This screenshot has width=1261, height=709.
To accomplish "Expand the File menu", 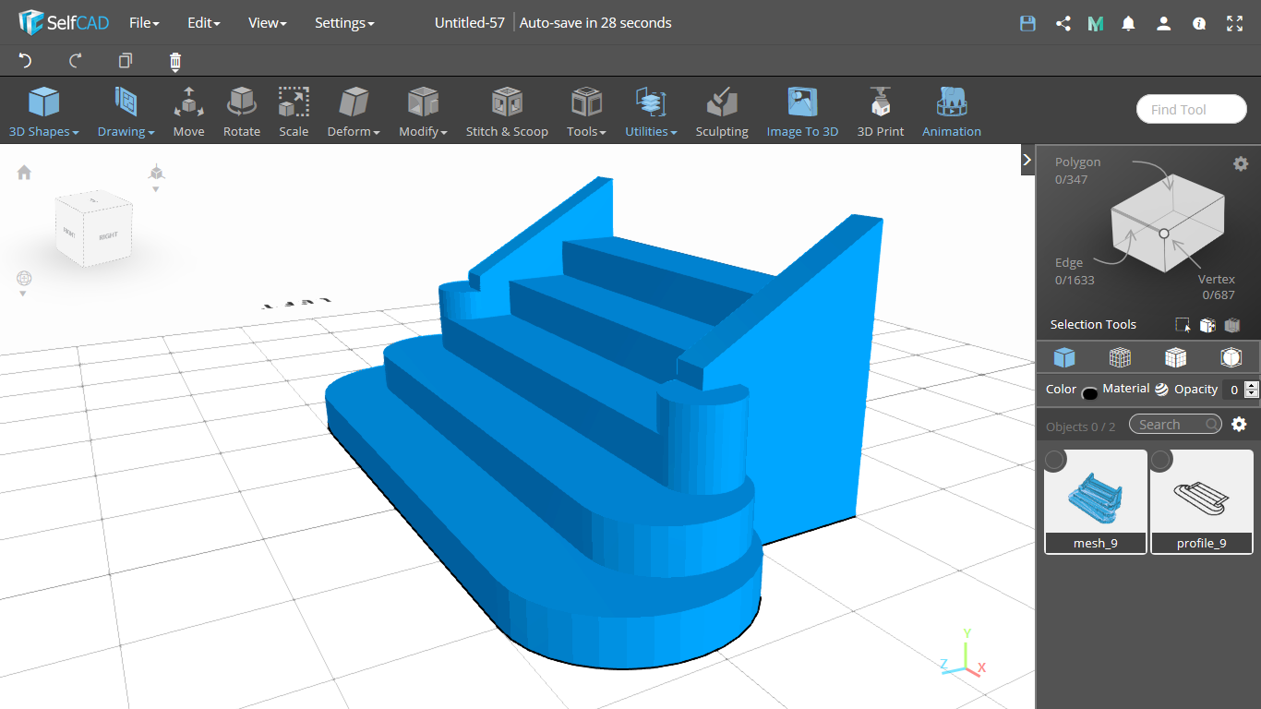I will 144,23.
